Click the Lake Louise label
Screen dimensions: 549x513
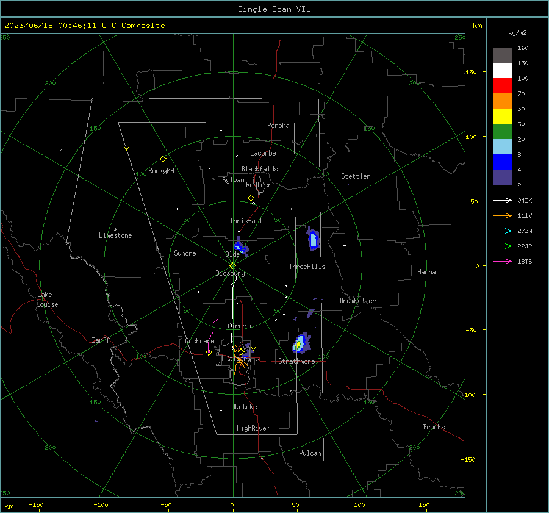(47, 300)
